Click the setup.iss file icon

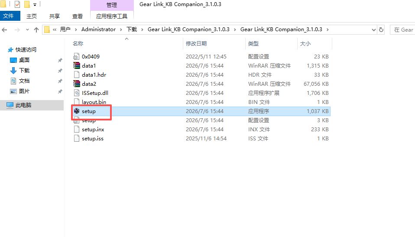click(x=77, y=138)
